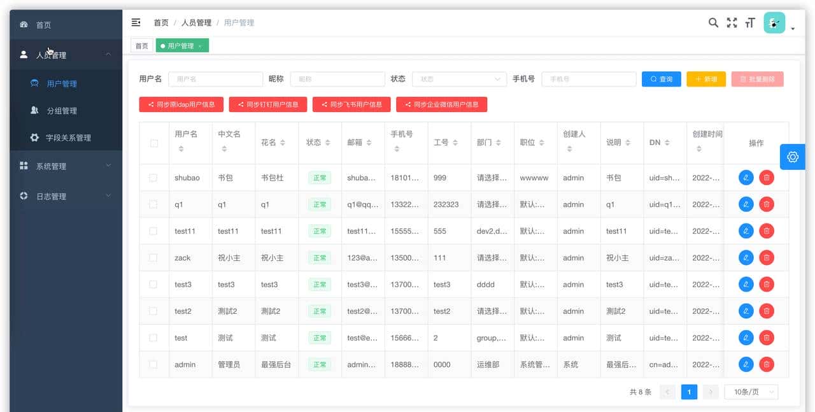The image size is (815, 412).
Task: Click the sidebar collapse icon next to 首页 breadcrumb
Action: tap(136, 22)
